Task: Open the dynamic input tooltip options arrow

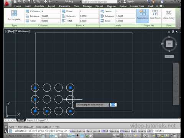Action: tap(108, 105)
